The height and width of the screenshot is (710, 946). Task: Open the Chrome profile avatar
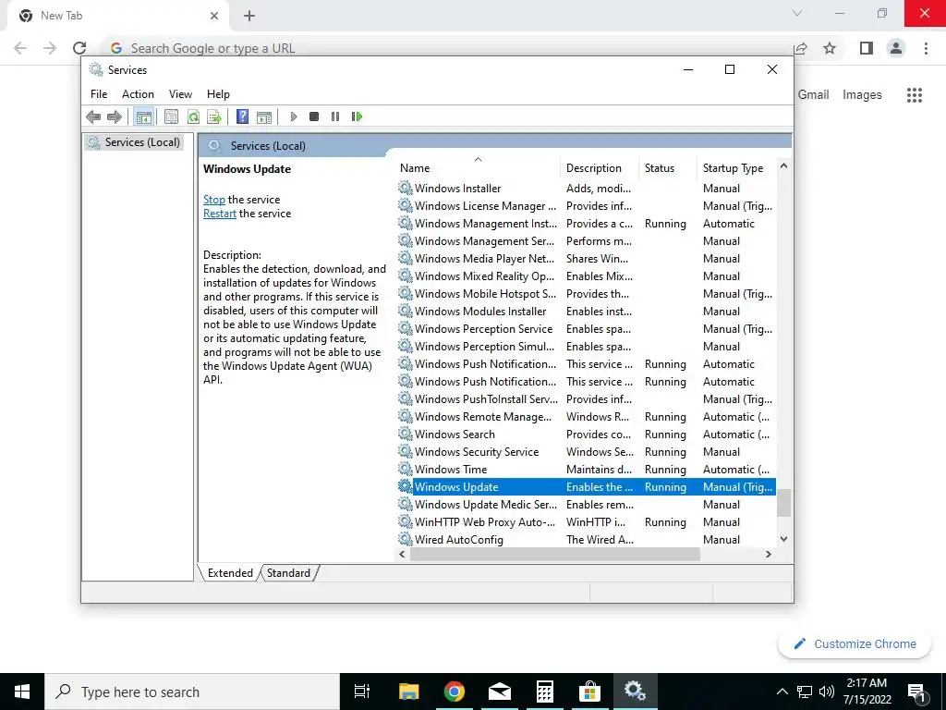[896, 48]
